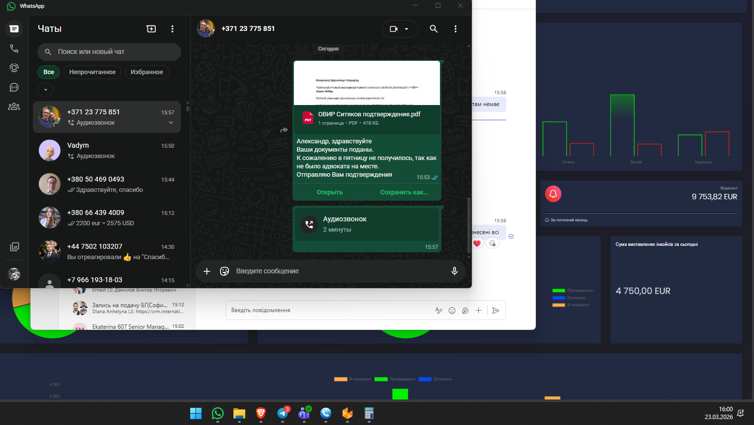Screen dimensions: 754x425
Task: Open the +371 23 775 851 chat row
Action: pos(107,117)
